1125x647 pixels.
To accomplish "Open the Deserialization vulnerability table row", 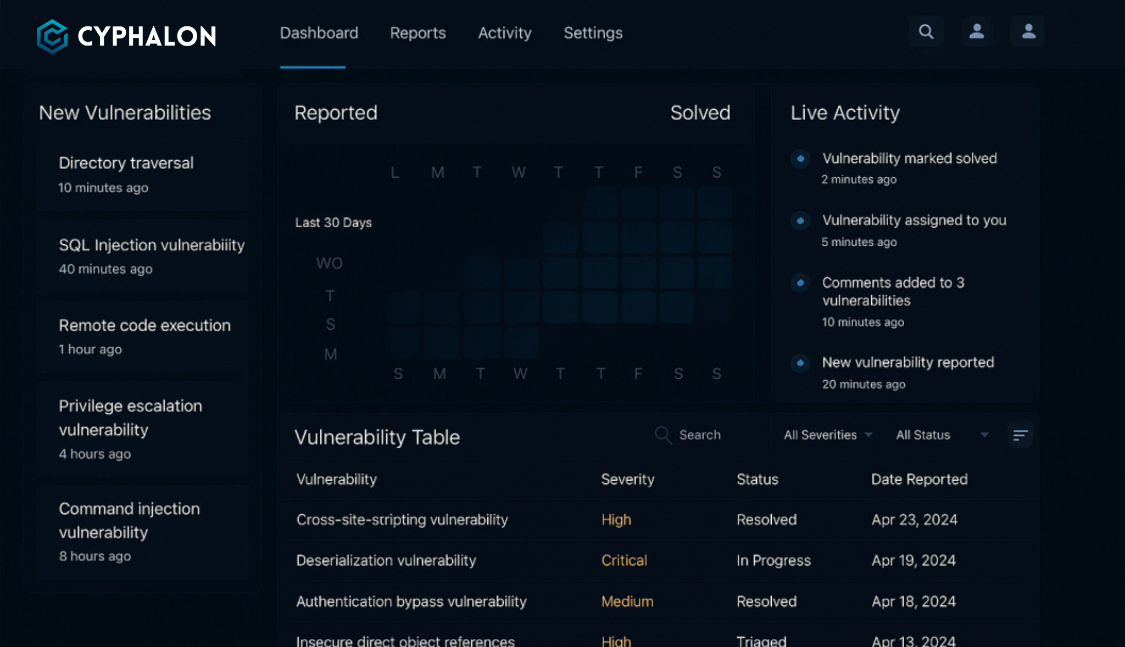I will click(386, 560).
